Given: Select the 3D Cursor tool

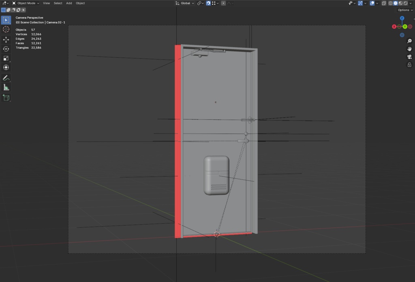Looking at the screenshot, I should pyautogui.click(x=6, y=30).
